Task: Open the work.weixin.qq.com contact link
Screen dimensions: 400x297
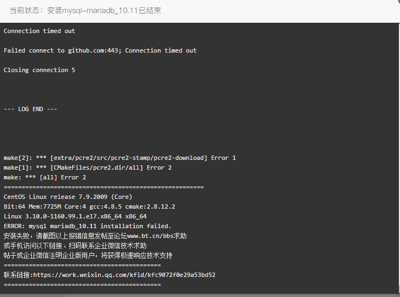Action: pos(124,275)
